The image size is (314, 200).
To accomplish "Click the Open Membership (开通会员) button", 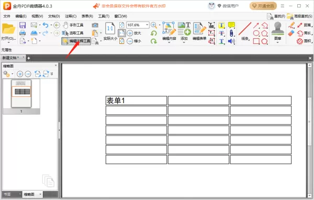I will pos(263,6).
